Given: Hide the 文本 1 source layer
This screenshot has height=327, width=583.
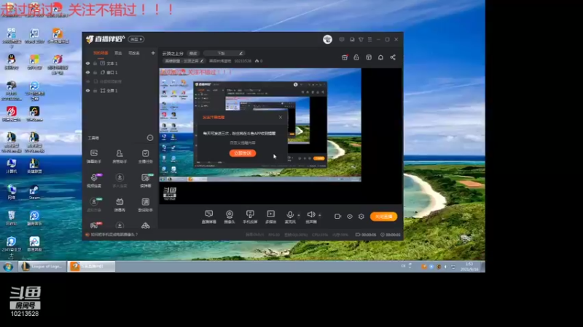Looking at the screenshot, I should pos(87,63).
